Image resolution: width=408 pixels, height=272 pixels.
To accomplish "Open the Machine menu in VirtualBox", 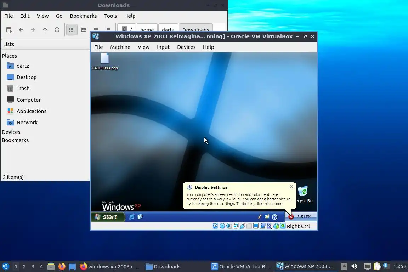I will pos(120,47).
